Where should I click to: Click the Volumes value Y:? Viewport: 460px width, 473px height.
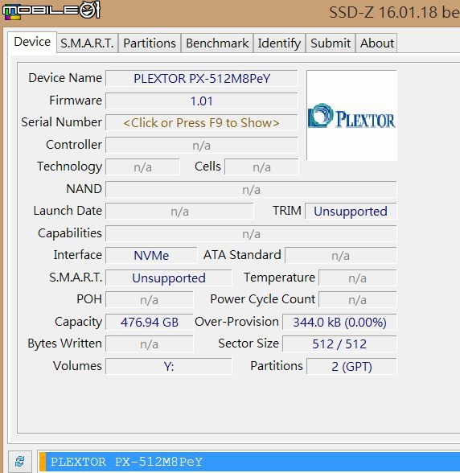(x=169, y=367)
